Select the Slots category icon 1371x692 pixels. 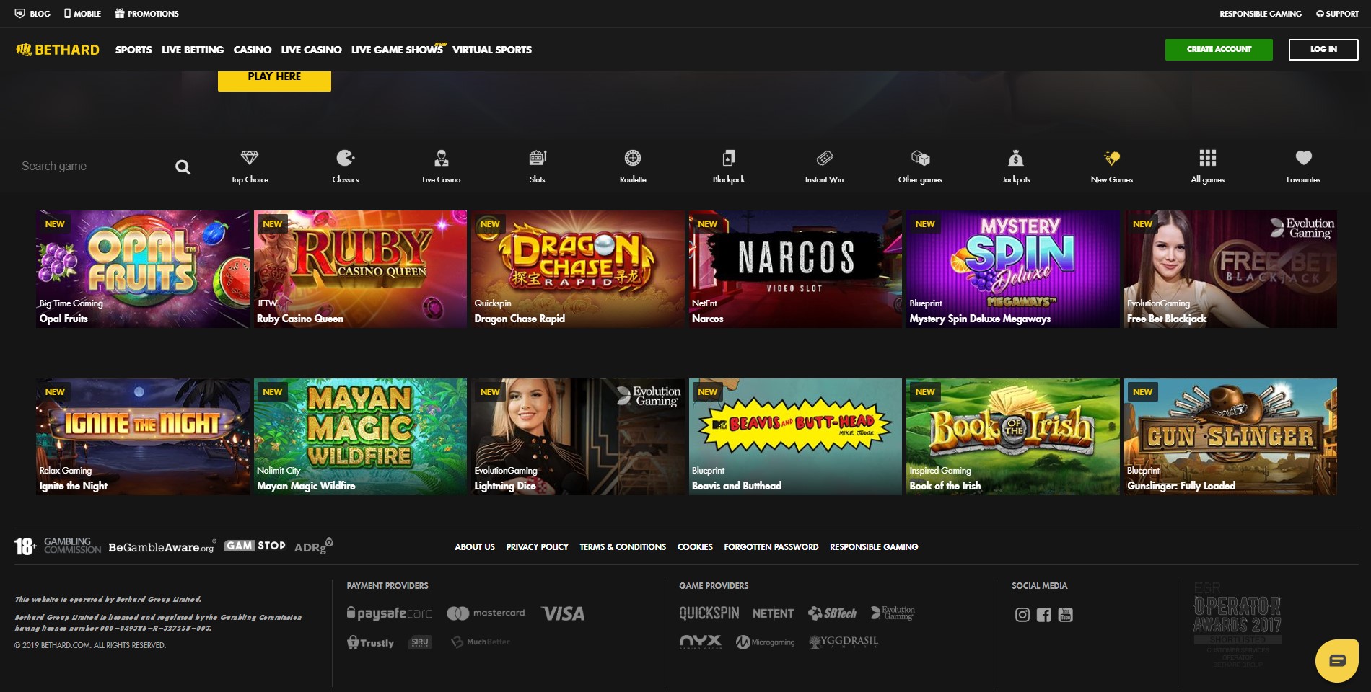point(537,167)
